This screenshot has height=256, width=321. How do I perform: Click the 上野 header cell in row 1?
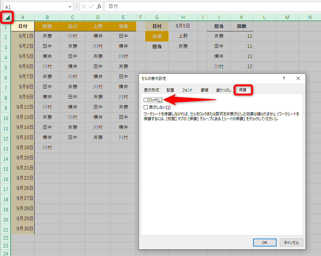tap(98, 26)
